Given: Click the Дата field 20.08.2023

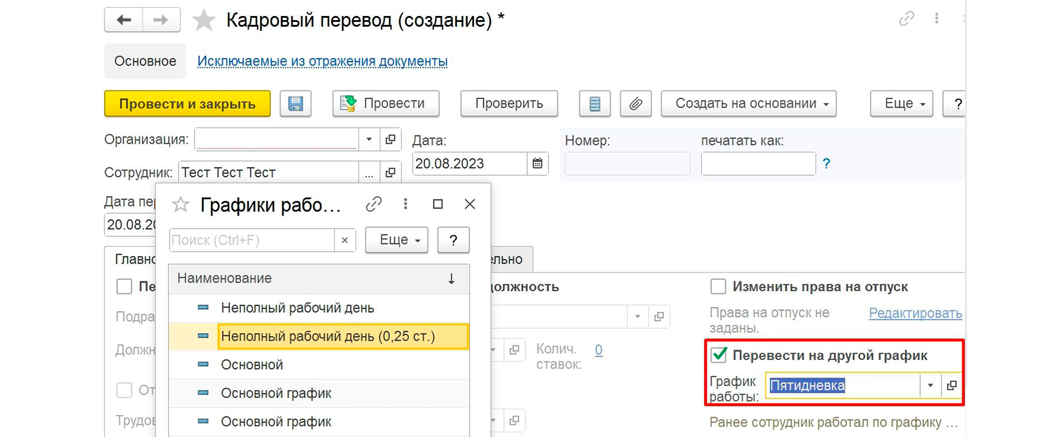Looking at the screenshot, I should pos(470,164).
